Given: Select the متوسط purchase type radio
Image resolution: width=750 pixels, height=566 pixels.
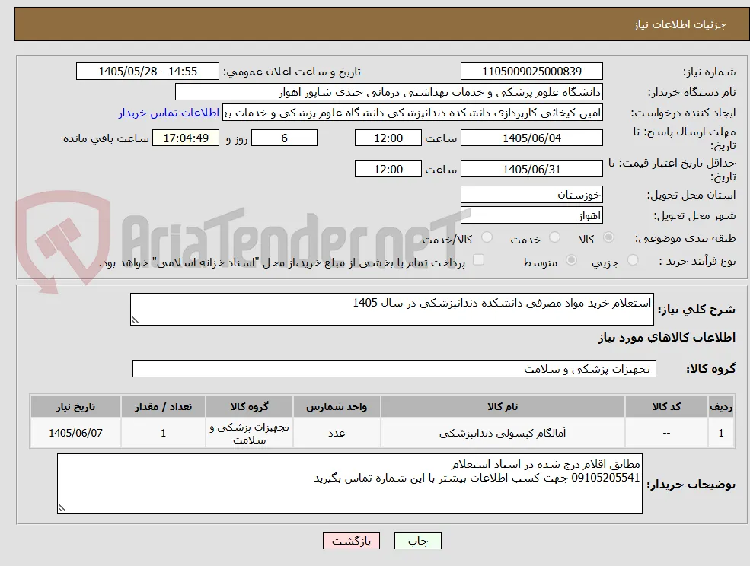Looking at the screenshot, I should coord(571,260).
